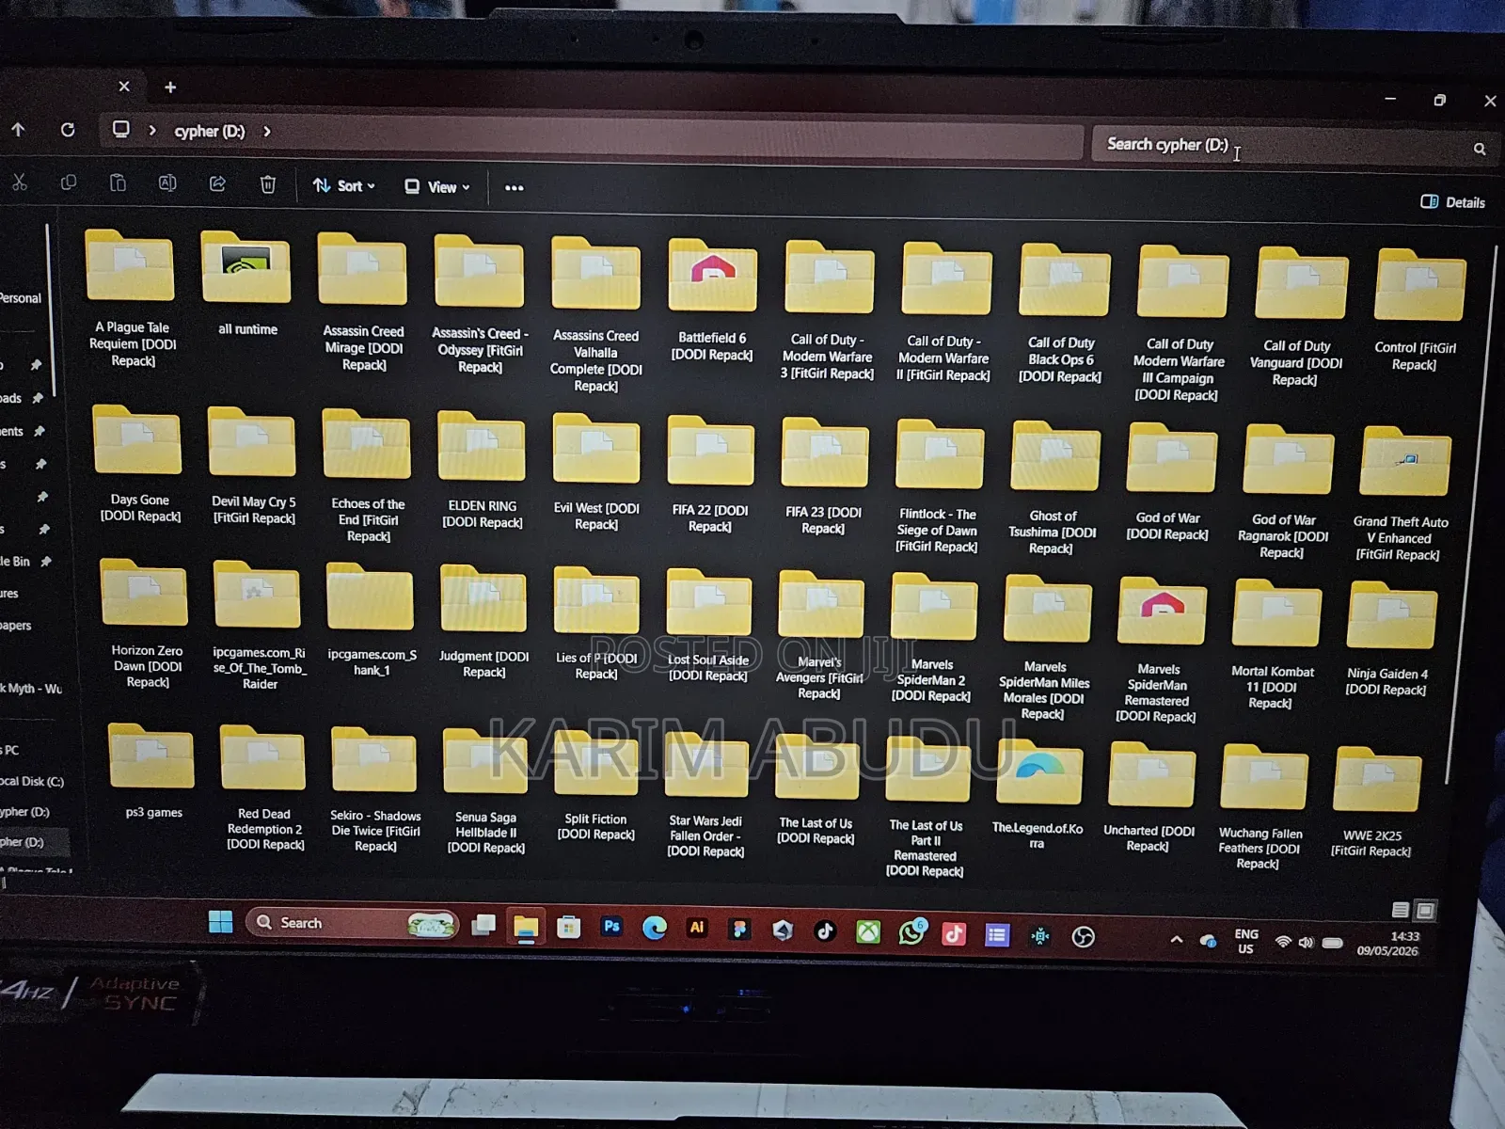1505x1129 pixels.
Task: Select the Ninja Gaiden 4 folder
Action: (x=1389, y=640)
